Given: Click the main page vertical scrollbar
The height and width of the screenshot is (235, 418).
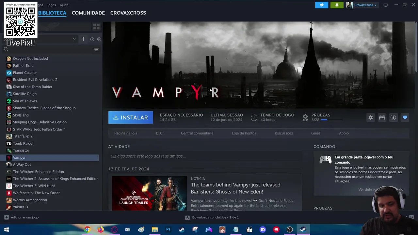Looking at the screenshot, I should pos(416,47).
